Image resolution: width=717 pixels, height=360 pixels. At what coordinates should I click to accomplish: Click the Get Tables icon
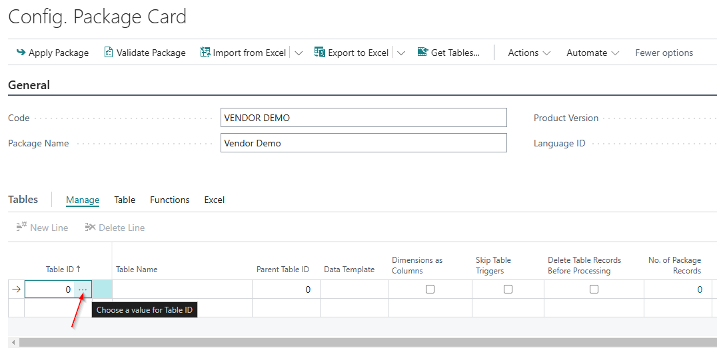[422, 53]
